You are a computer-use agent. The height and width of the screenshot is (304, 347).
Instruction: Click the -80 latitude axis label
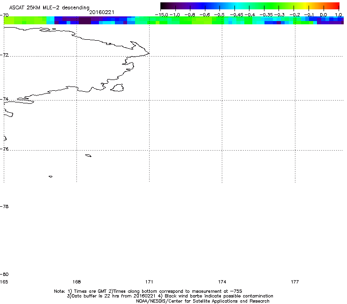tap(4, 274)
